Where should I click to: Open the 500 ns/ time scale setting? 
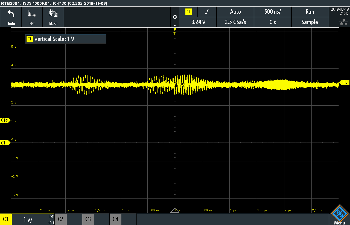(x=273, y=12)
